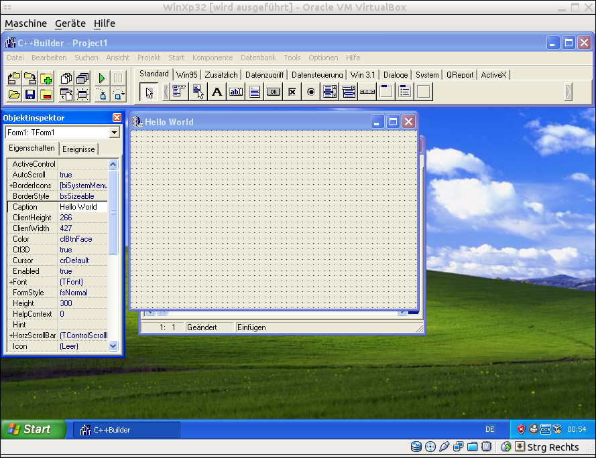The height and width of the screenshot is (458, 596).
Task: Select the RadioButton component
Action: point(311,92)
